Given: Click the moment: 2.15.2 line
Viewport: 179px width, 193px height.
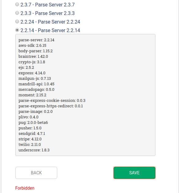Looking at the screenshot, I should point(32,95).
